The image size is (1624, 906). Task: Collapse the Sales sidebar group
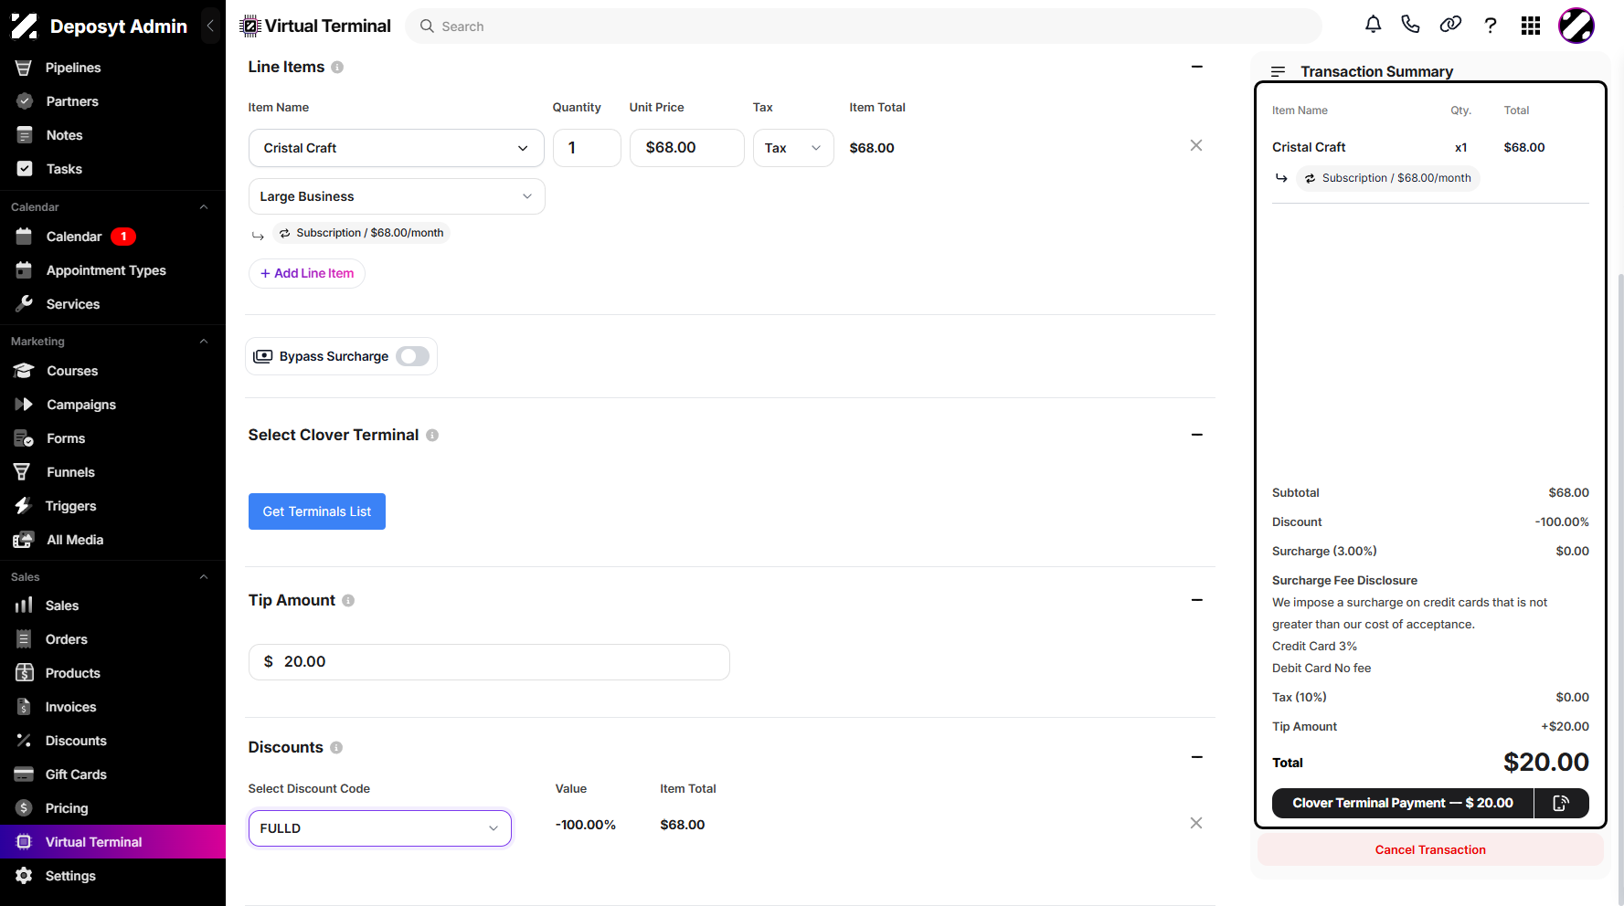[204, 577]
